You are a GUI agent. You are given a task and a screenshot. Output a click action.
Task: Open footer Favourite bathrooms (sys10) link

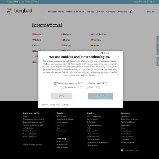[34, 119]
